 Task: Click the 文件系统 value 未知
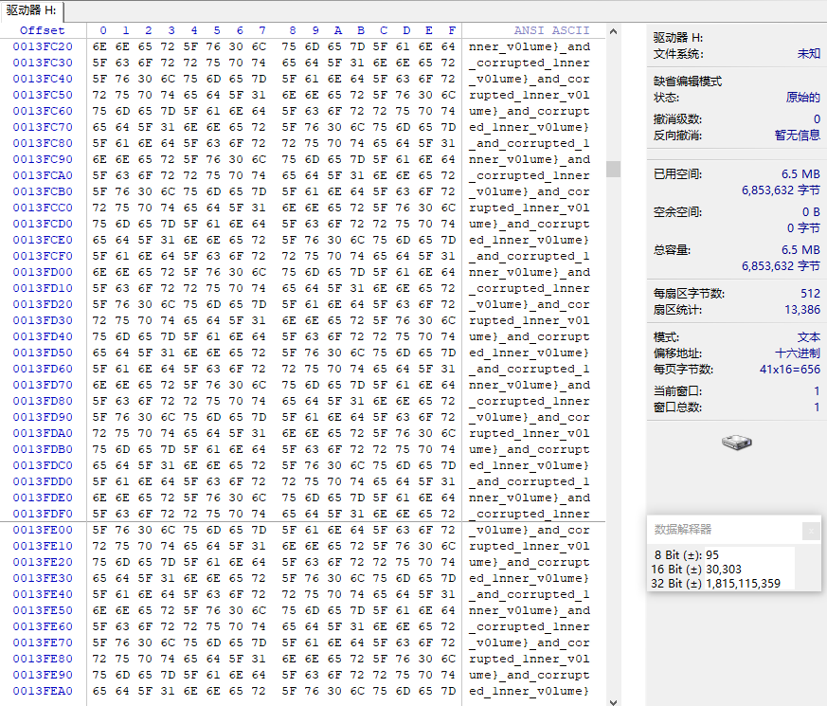click(809, 54)
